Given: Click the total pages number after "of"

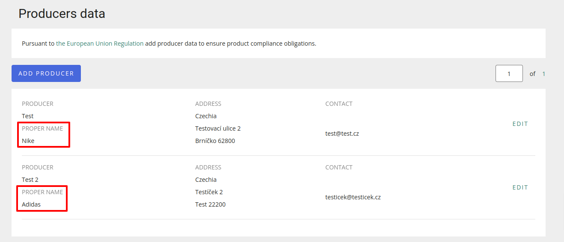Looking at the screenshot, I should pyautogui.click(x=543, y=74).
